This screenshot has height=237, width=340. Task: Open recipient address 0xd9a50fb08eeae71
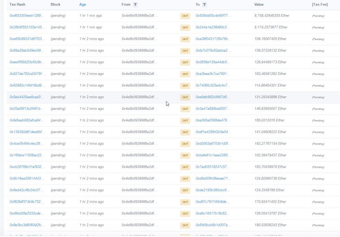tap(213, 178)
